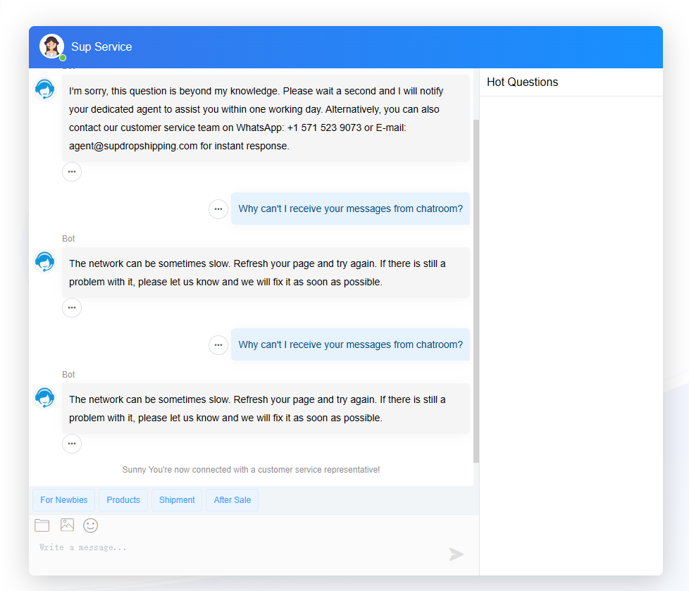Click the Sup Service title text
Viewport: 689px width, 591px height.
coord(101,46)
